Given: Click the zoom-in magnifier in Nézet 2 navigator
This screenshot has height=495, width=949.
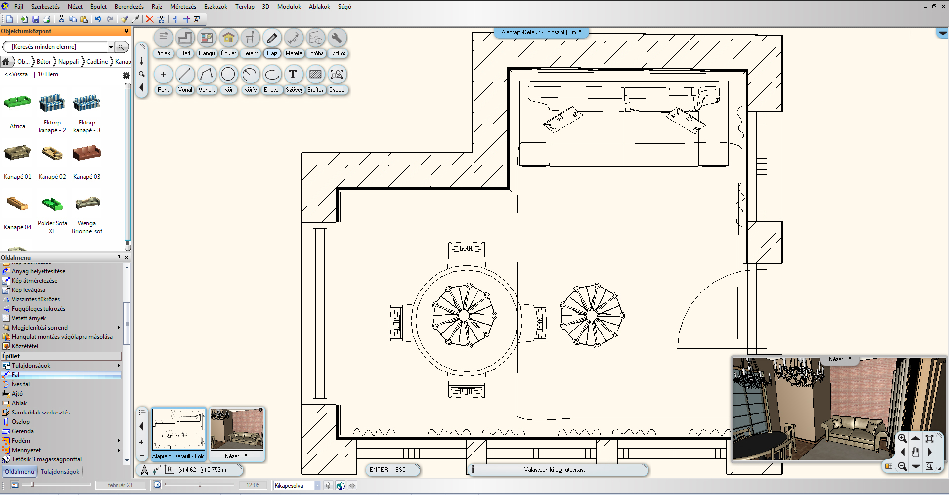Looking at the screenshot, I should [x=902, y=438].
